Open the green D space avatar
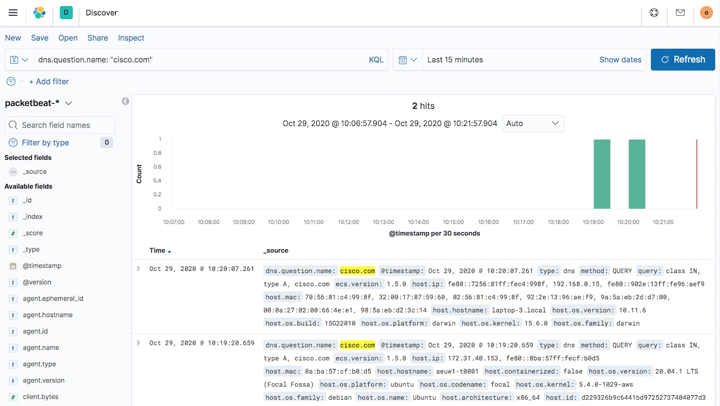Screen dimensions: 720x406 click(66, 13)
